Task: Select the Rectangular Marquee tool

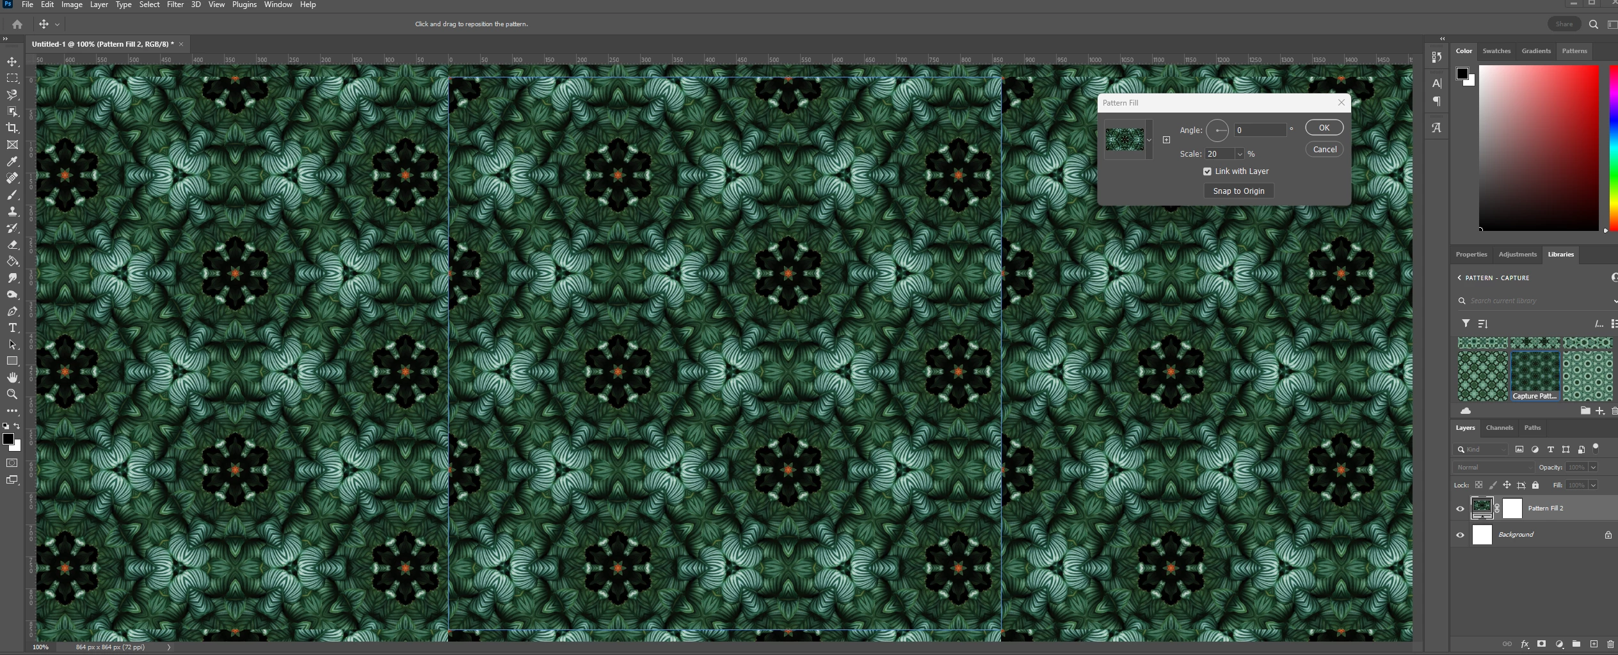Action: pyautogui.click(x=12, y=78)
